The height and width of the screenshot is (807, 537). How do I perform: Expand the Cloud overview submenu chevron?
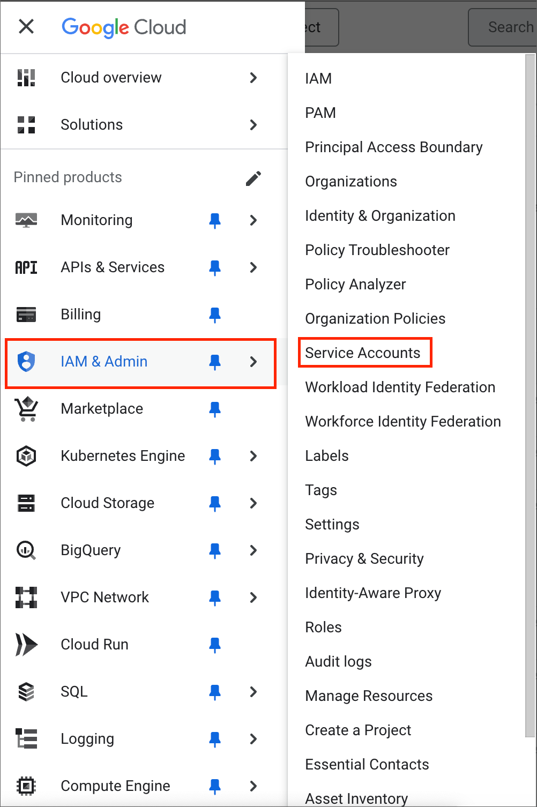click(x=253, y=78)
